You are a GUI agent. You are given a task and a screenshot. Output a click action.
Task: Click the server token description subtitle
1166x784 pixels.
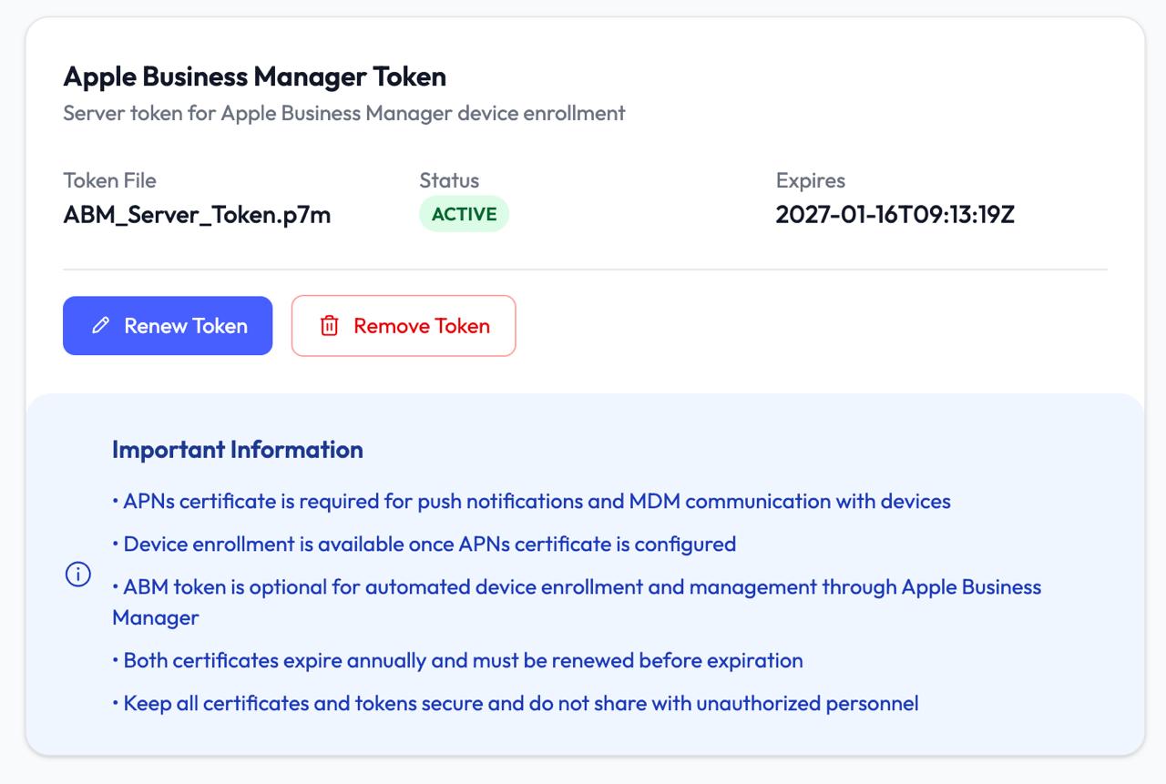click(344, 114)
